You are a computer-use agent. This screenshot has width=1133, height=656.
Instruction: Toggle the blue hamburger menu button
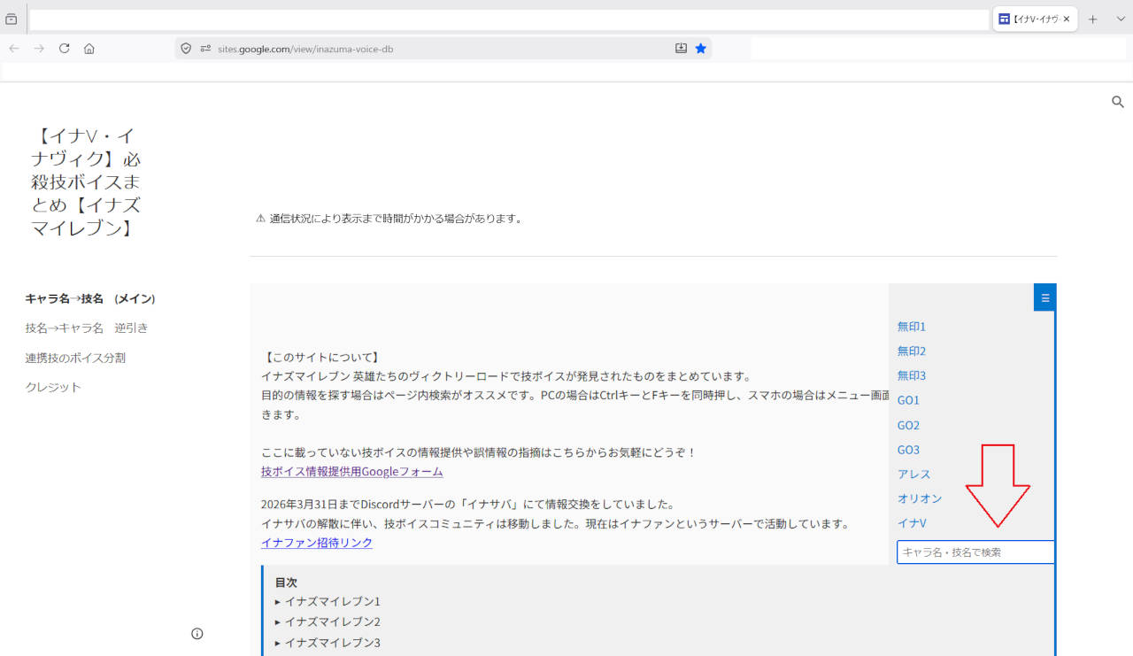tap(1044, 297)
